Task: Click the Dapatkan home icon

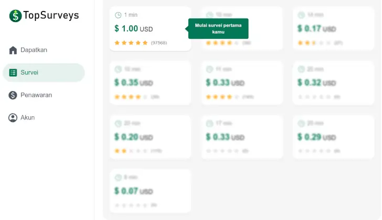Action: [x=13, y=50]
